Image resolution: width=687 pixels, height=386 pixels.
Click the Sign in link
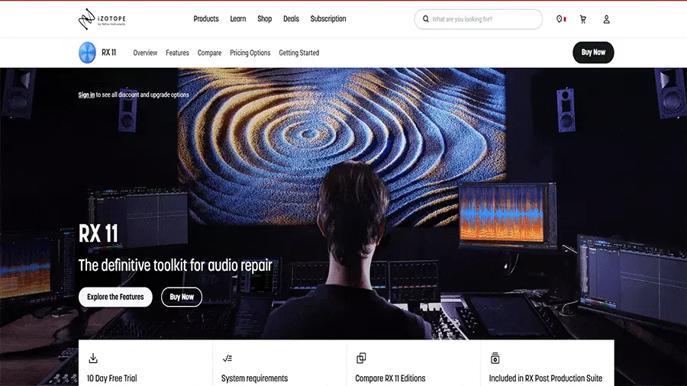pyautogui.click(x=86, y=95)
